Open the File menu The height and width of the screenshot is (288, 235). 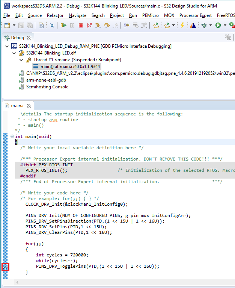point(7,15)
